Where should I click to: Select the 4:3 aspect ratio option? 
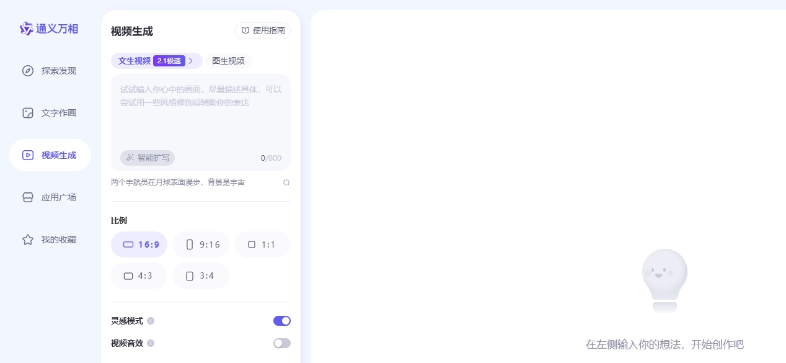coord(139,276)
